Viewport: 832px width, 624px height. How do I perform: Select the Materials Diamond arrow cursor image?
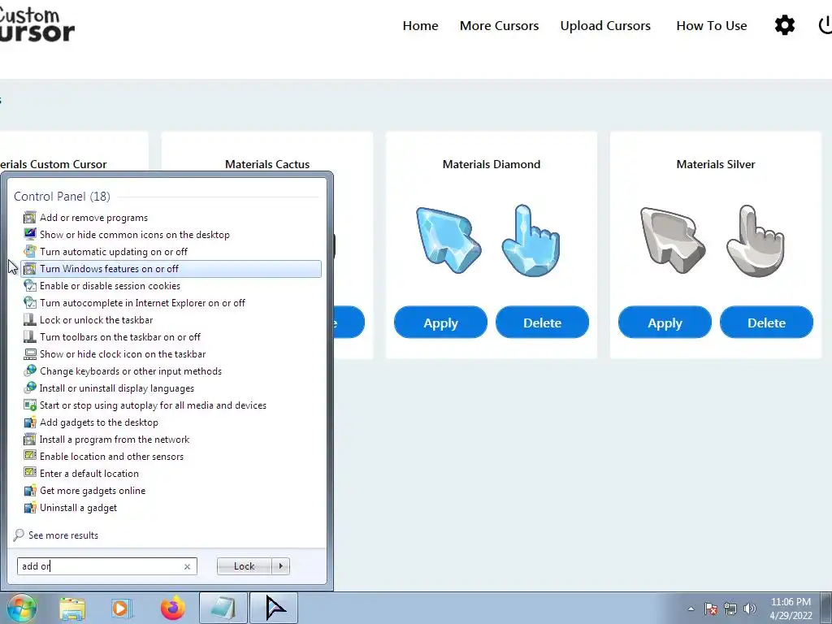(448, 240)
